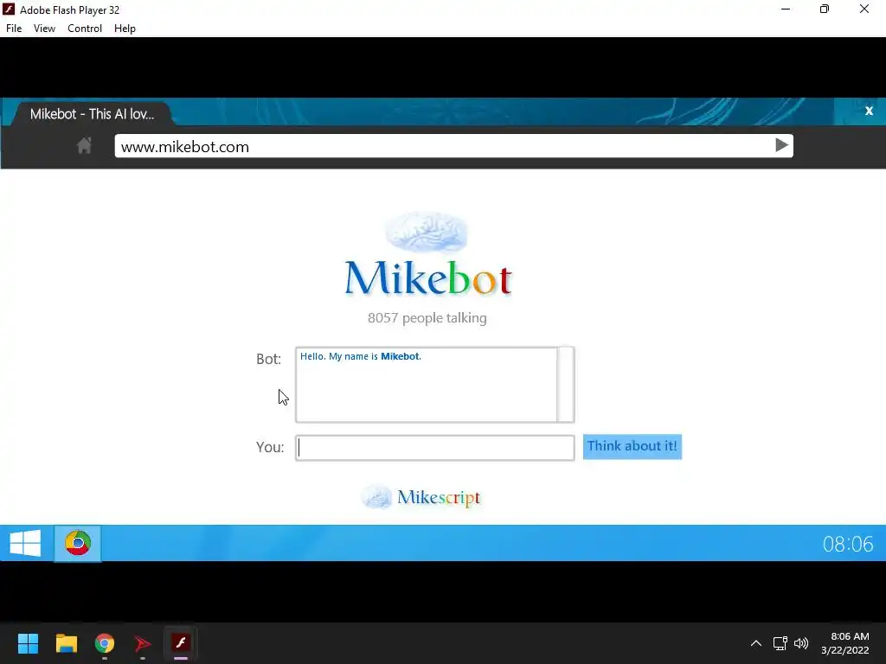Close the Adobe Flash Player window
The image size is (886, 664).
pos(864,9)
